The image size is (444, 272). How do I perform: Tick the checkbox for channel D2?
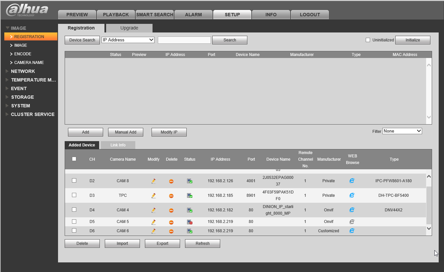pyautogui.click(x=74, y=181)
